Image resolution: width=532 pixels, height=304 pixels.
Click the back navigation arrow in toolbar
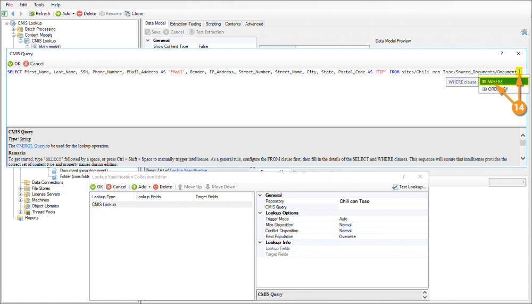pyautogui.click(x=13, y=14)
